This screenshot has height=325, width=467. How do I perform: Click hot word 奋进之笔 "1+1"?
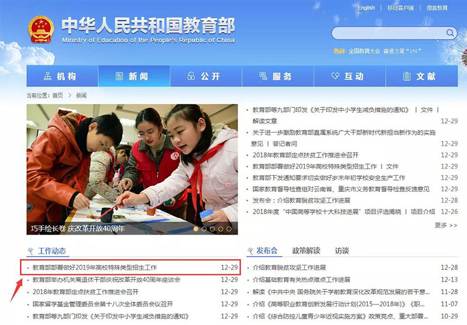coord(402,51)
